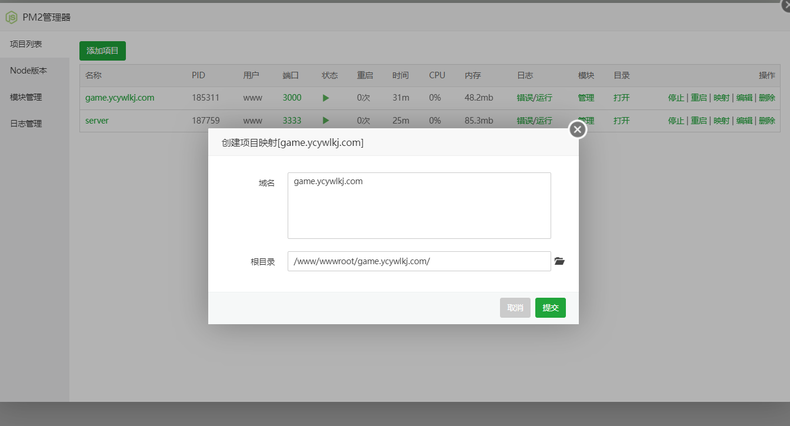Open 管理 module link for game.ycywlkj.com
Image resolution: width=790 pixels, height=426 pixels.
tap(586, 98)
